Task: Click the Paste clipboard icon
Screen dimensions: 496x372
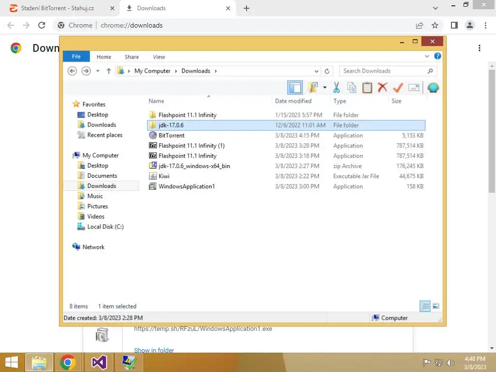Action: tap(367, 88)
